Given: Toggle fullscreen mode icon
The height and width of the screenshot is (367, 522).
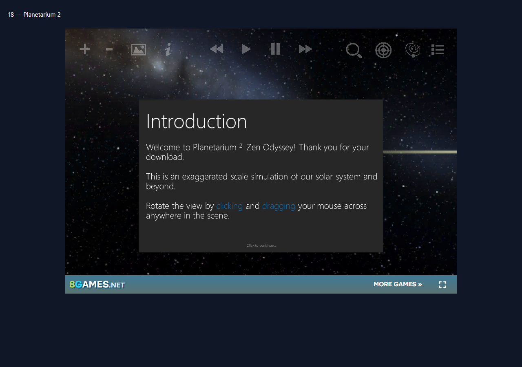Looking at the screenshot, I should point(442,285).
